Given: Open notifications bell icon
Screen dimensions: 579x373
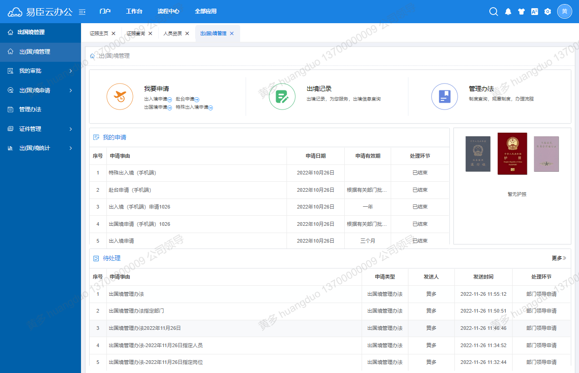Looking at the screenshot, I should point(509,12).
